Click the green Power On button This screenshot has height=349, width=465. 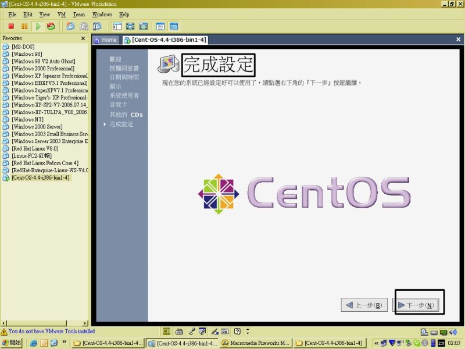tap(38, 26)
